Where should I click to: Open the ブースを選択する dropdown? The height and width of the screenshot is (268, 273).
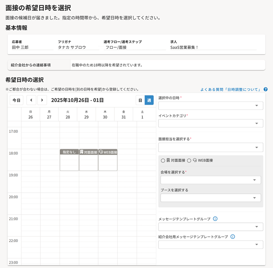tap(210, 198)
